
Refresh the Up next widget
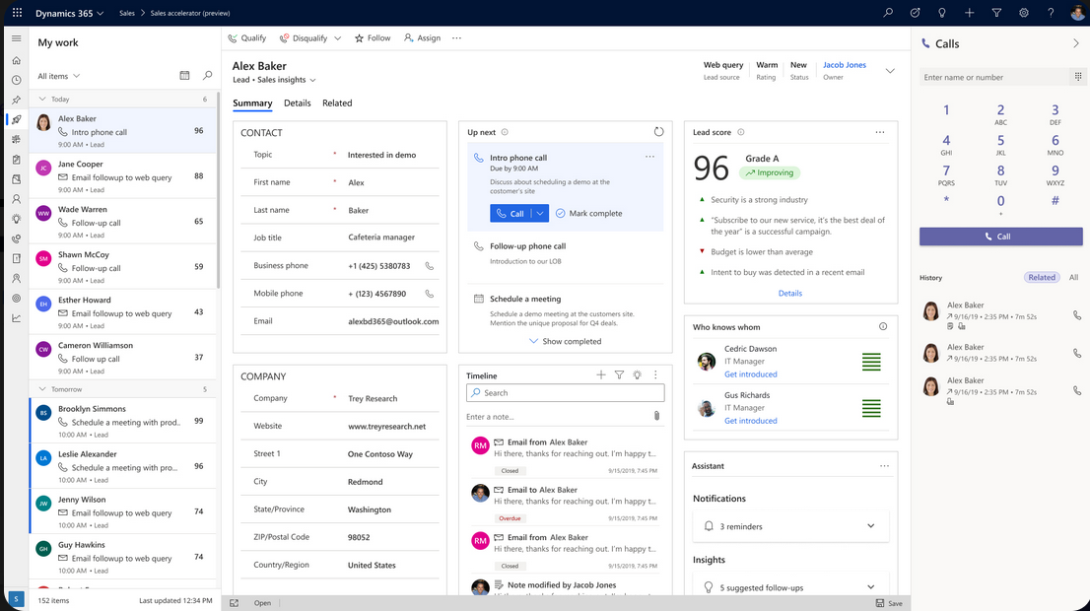coord(658,132)
